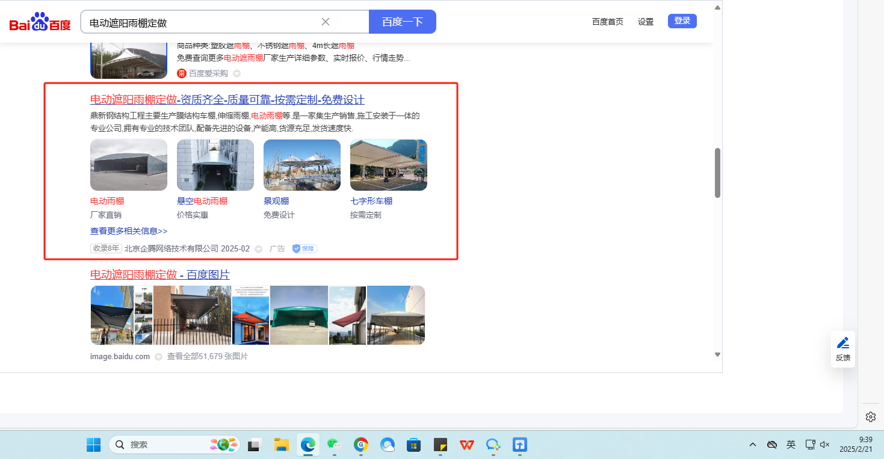Open Task View from the taskbar
This screenshot has width=884, height=459.
[254, 445]
